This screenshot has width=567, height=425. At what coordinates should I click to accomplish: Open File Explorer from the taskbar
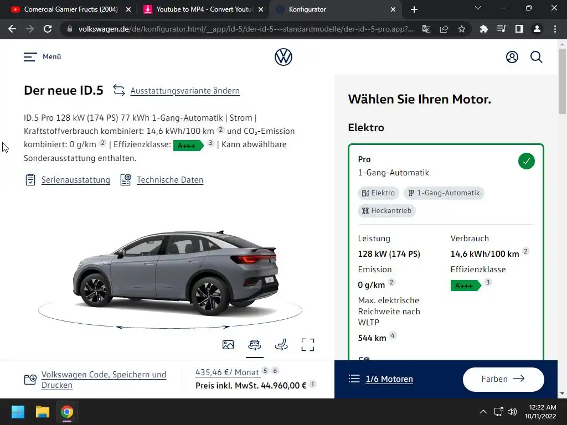point(42,412)
